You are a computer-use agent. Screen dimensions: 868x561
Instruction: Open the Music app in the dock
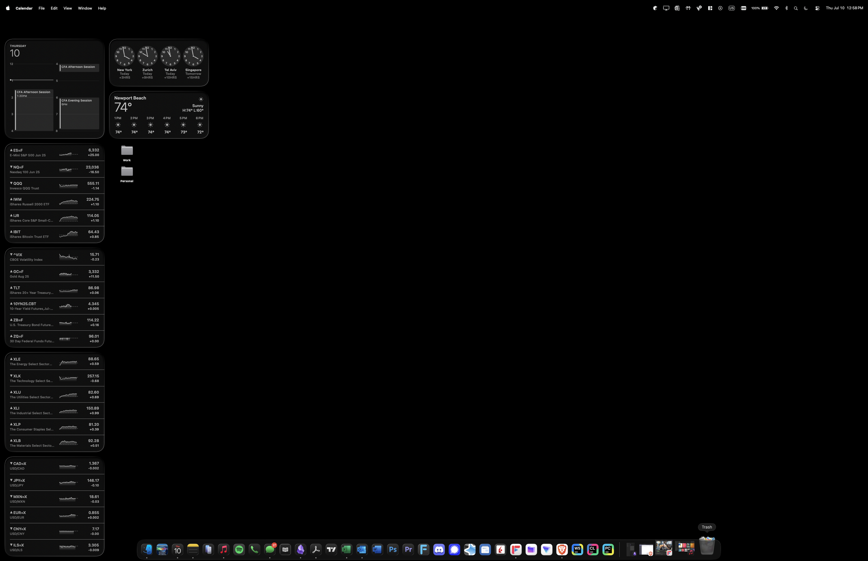tap(224, 549)
